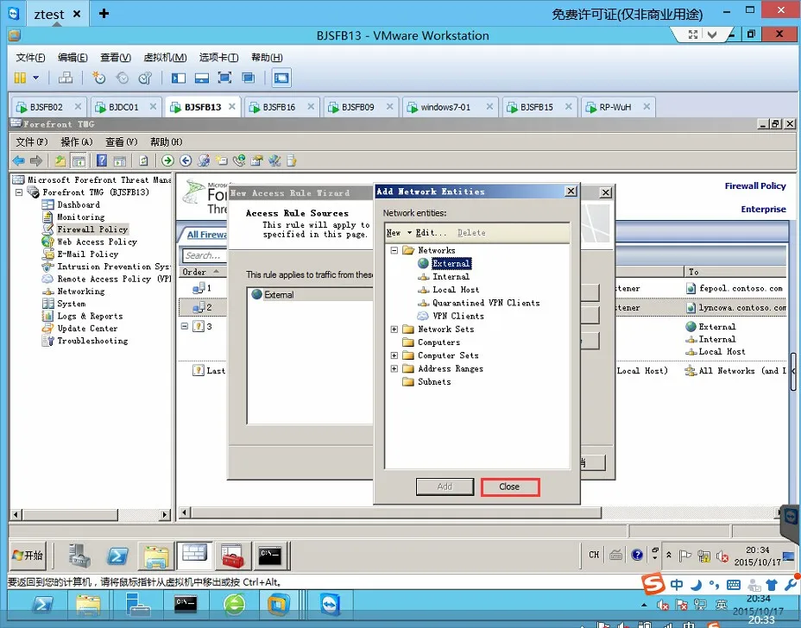The image size is (801, 628).
Task: Take a snapshot with the VMware snapshot icon
Action: click(x=98, y=78)
